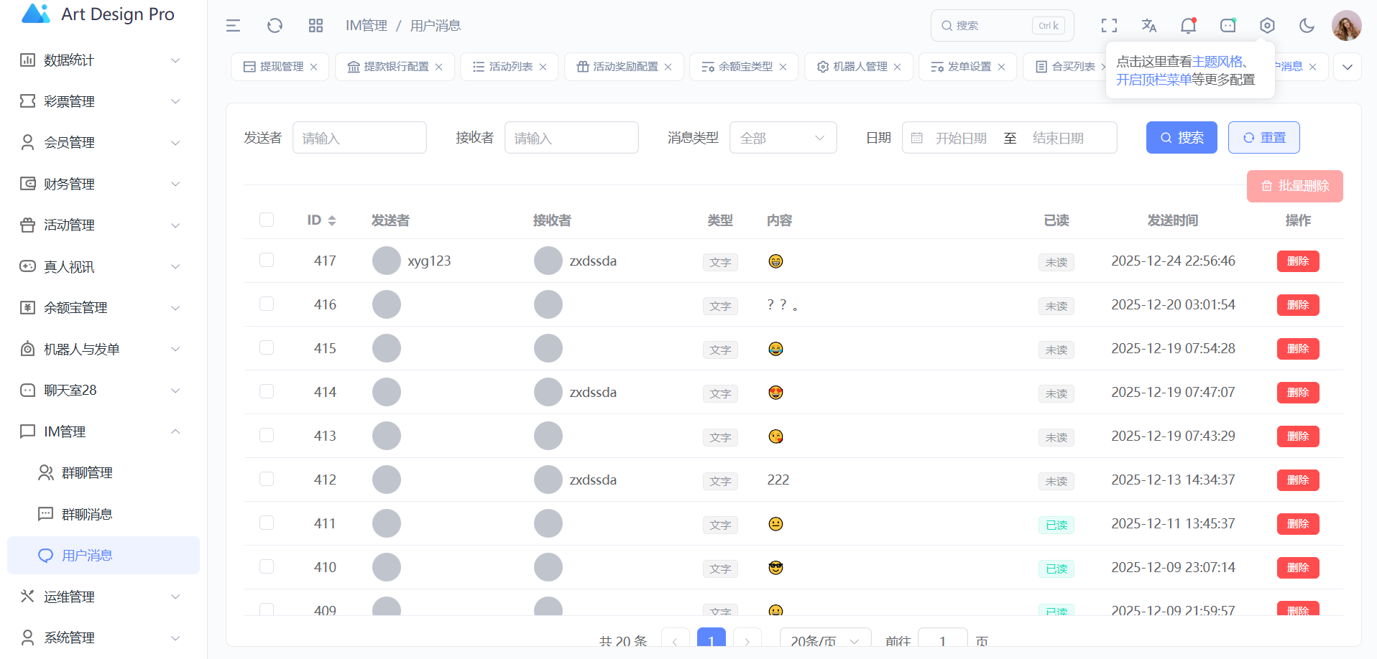Click the refresh page icon in header

(x=275, y=26)
